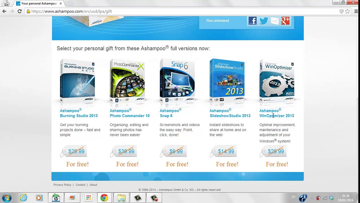This screenshot has width=360, height=203.
Task: Click the $29.99 tag under WinOptimizer
Action: [274, 151]
